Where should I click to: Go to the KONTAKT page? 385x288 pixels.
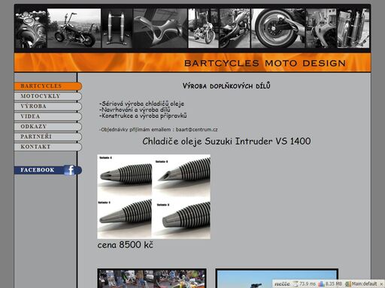48,147
